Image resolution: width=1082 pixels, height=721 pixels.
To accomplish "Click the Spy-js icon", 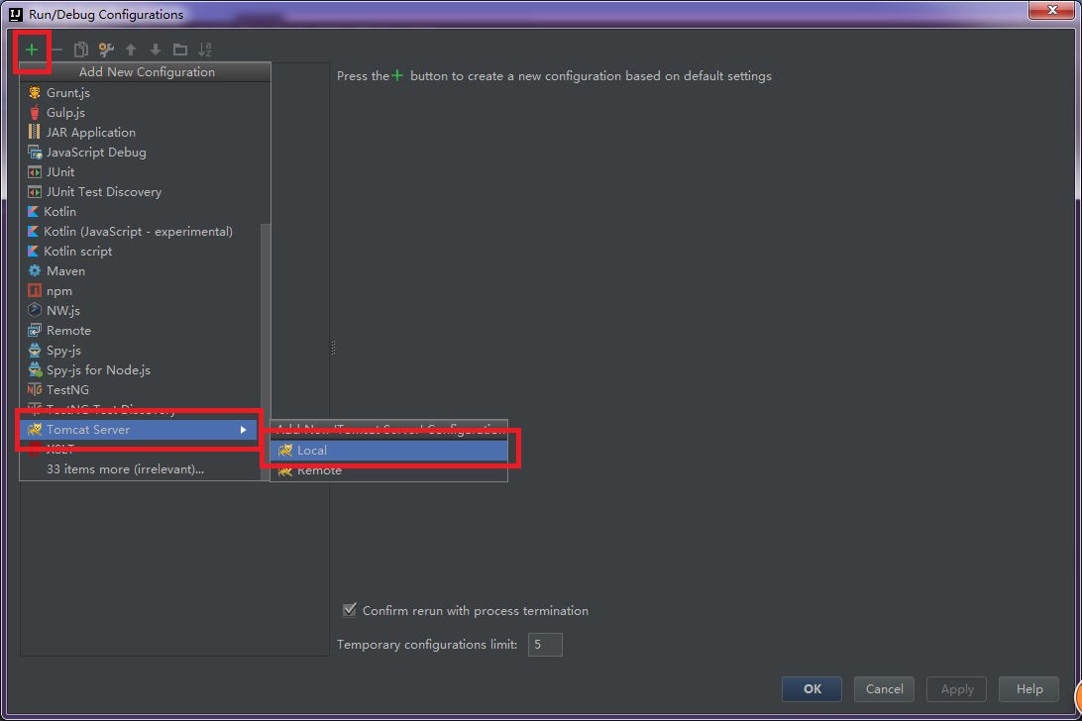I will coord(35,351).
